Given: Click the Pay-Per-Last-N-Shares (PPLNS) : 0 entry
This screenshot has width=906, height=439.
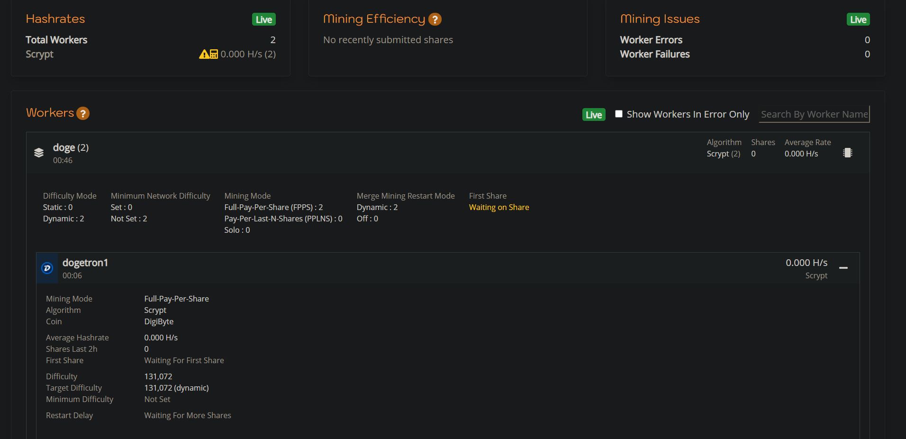Looking at the screenshot, I should [283, 219].
